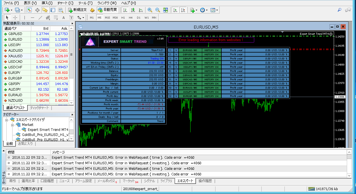Select the candlestick chart icon

tap(133, 10)
